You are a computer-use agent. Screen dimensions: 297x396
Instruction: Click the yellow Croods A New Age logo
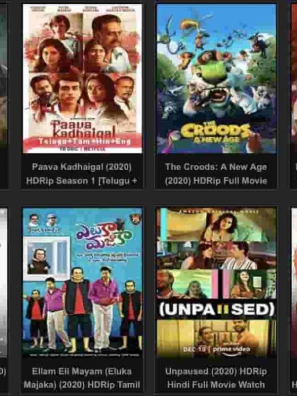[216, 133]
